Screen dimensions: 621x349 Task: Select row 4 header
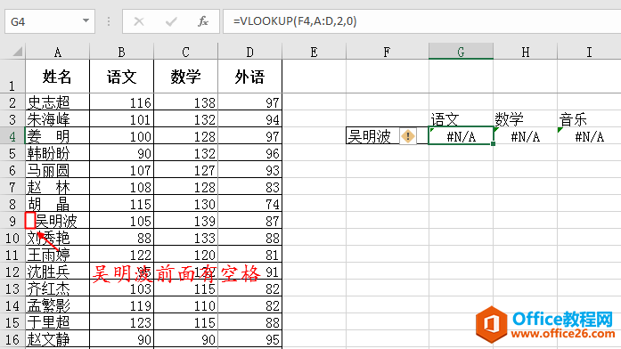(12, 136)
